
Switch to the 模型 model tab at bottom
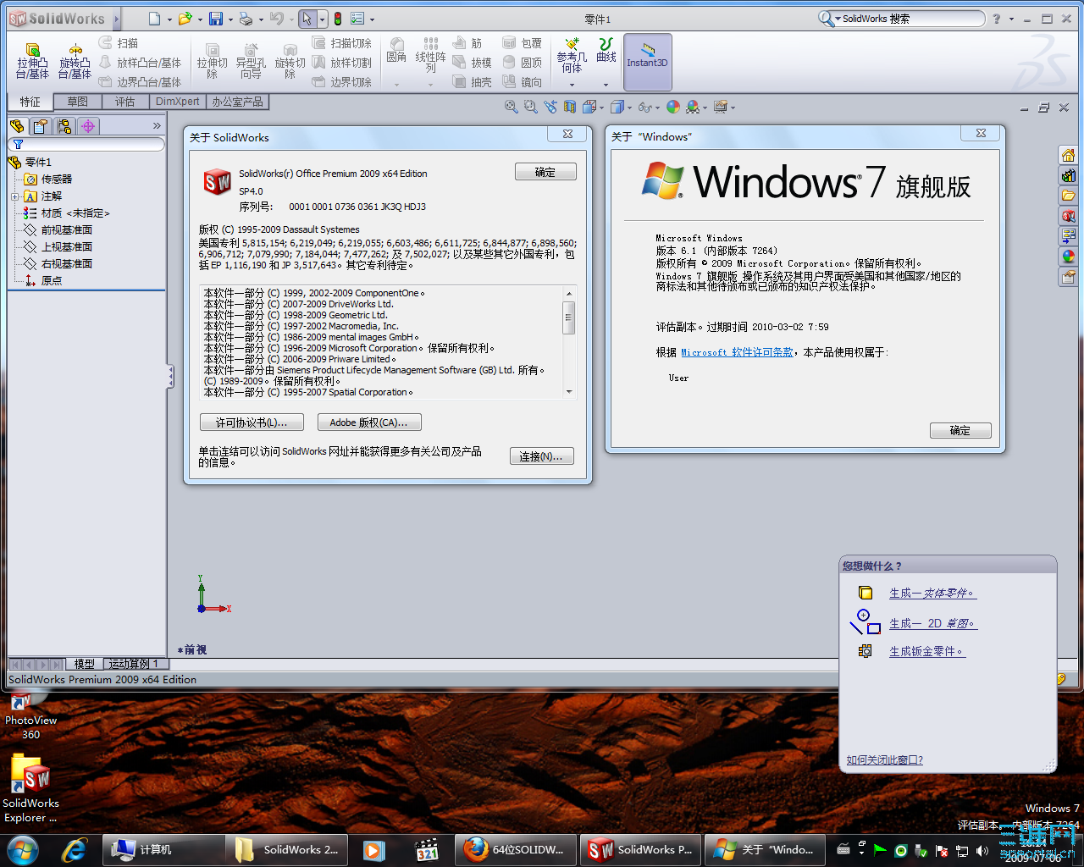(85, 664)
